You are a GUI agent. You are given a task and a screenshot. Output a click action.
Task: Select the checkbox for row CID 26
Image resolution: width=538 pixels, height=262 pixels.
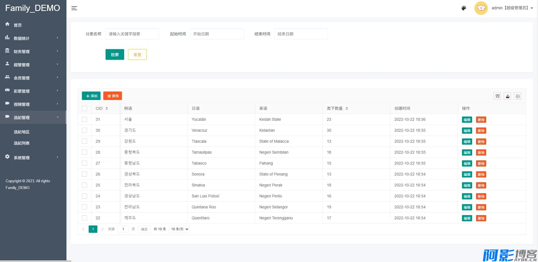point(84,174)
